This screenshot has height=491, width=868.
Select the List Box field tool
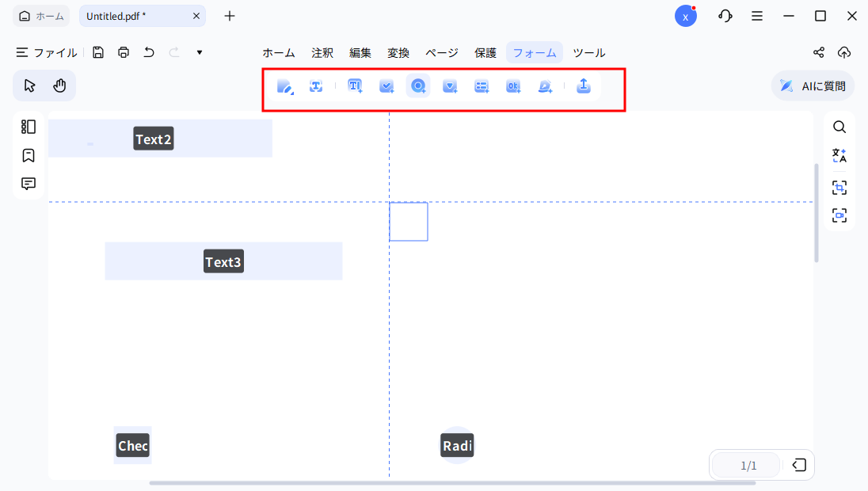(482, 86)
